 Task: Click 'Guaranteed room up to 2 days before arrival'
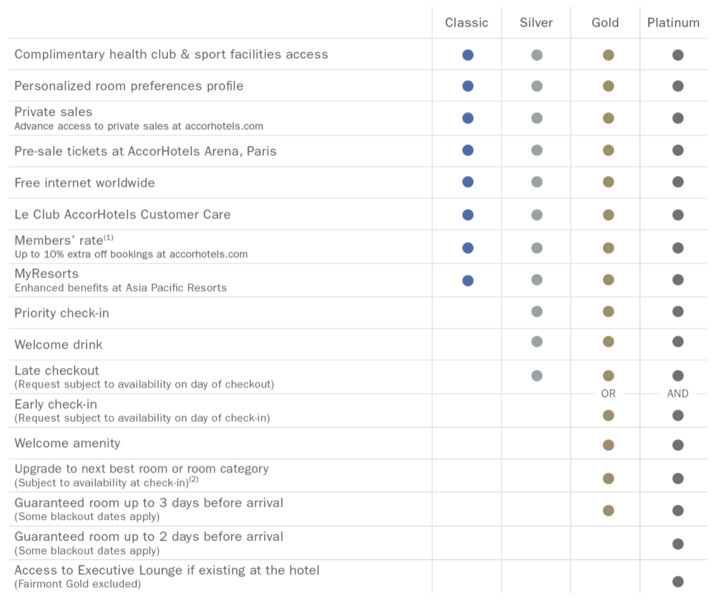(149, 536)
